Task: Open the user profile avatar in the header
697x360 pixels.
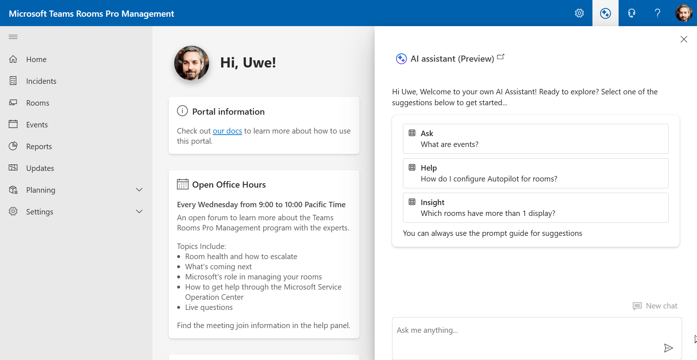Action: 684,13
